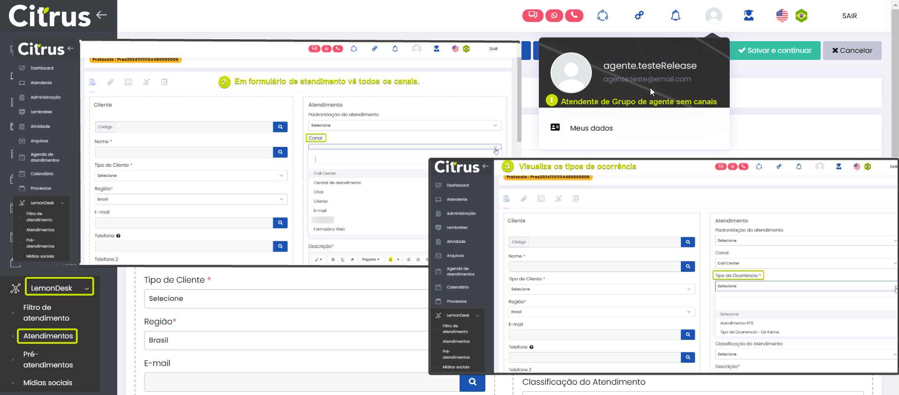Click the large red phone call button
Viewport: 899px width, 395px height.
(x=574, y=15)
